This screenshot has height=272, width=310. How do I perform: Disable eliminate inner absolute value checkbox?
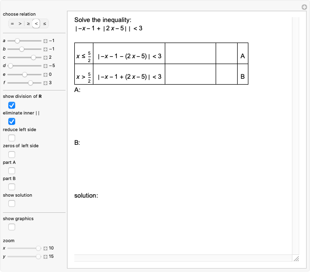point(12,121)
